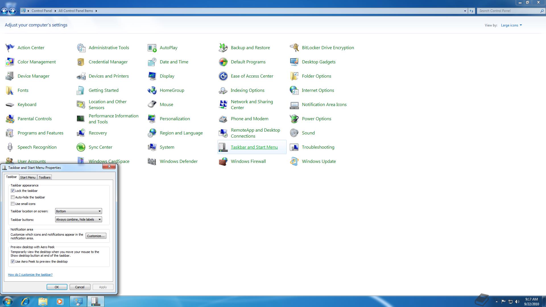The width and height of the screenshot is (546, 307).
Task: Uncheck Lock the taskbar checkbox
Action: point(13,191)
